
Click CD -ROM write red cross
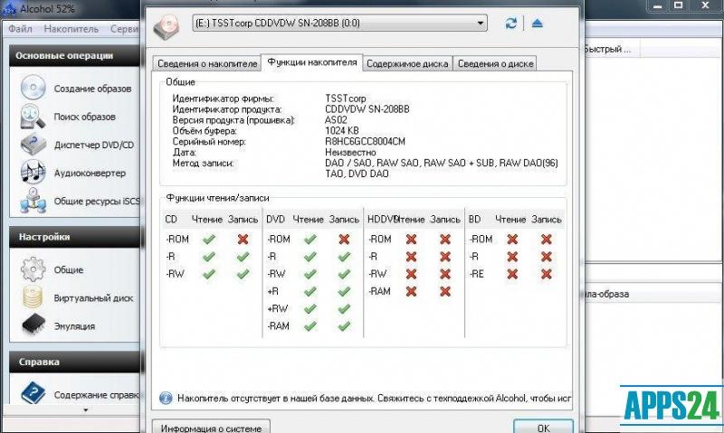(x=243, y=239)
